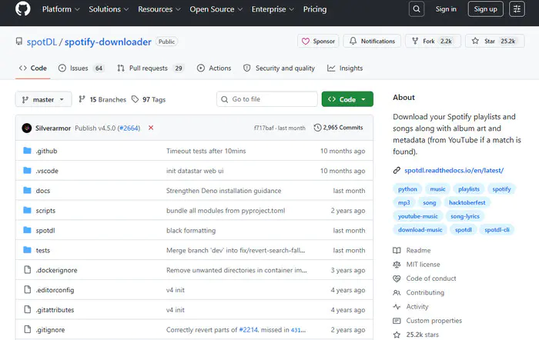
Task: Click the red failed-check X icon
Action: tap(151, 128)
